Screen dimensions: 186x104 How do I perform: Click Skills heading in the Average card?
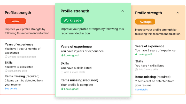[x=139, y=61]
